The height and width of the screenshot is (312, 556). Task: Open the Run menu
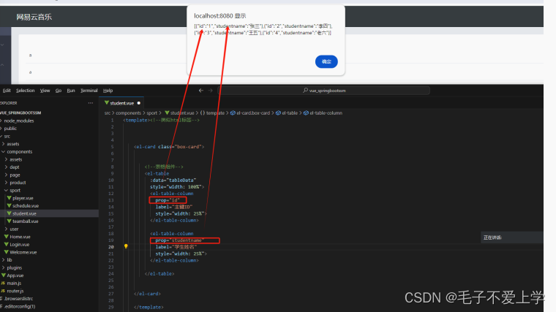click(71, 91)
